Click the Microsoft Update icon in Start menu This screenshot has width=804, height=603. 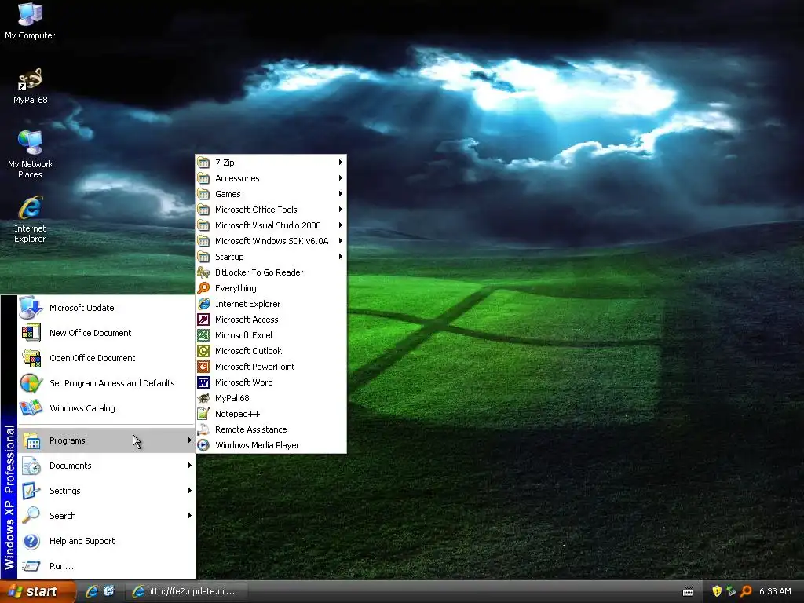31,308
